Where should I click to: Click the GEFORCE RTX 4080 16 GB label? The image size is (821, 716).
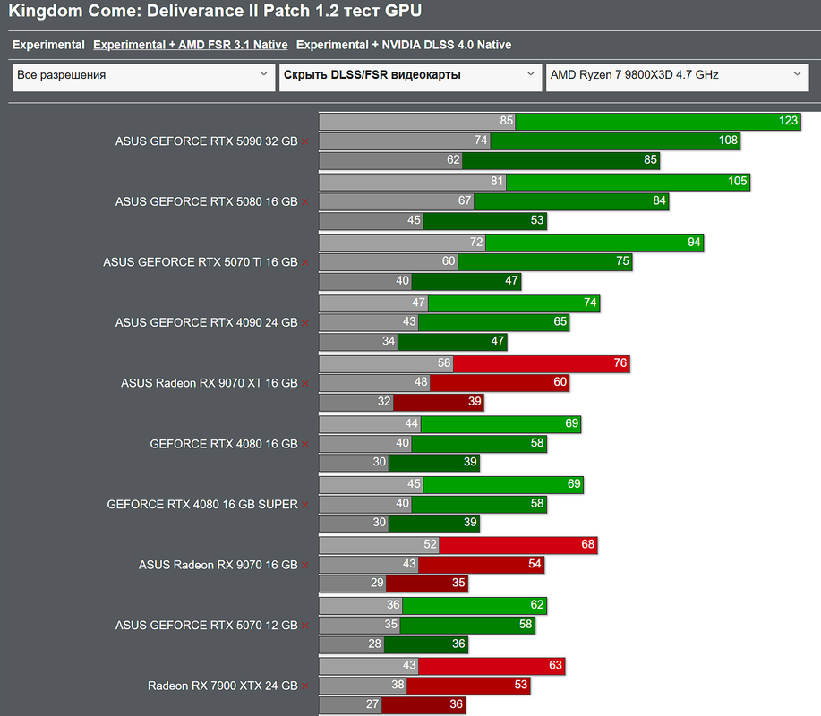click(224, 444)
